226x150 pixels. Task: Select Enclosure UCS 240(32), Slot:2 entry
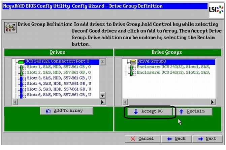pos(173,72)
